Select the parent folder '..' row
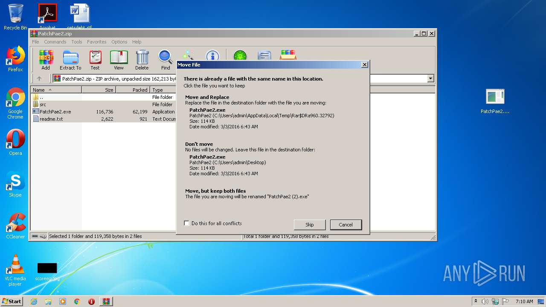The width and height of the screenshot is (546, 307). point(104,97)
